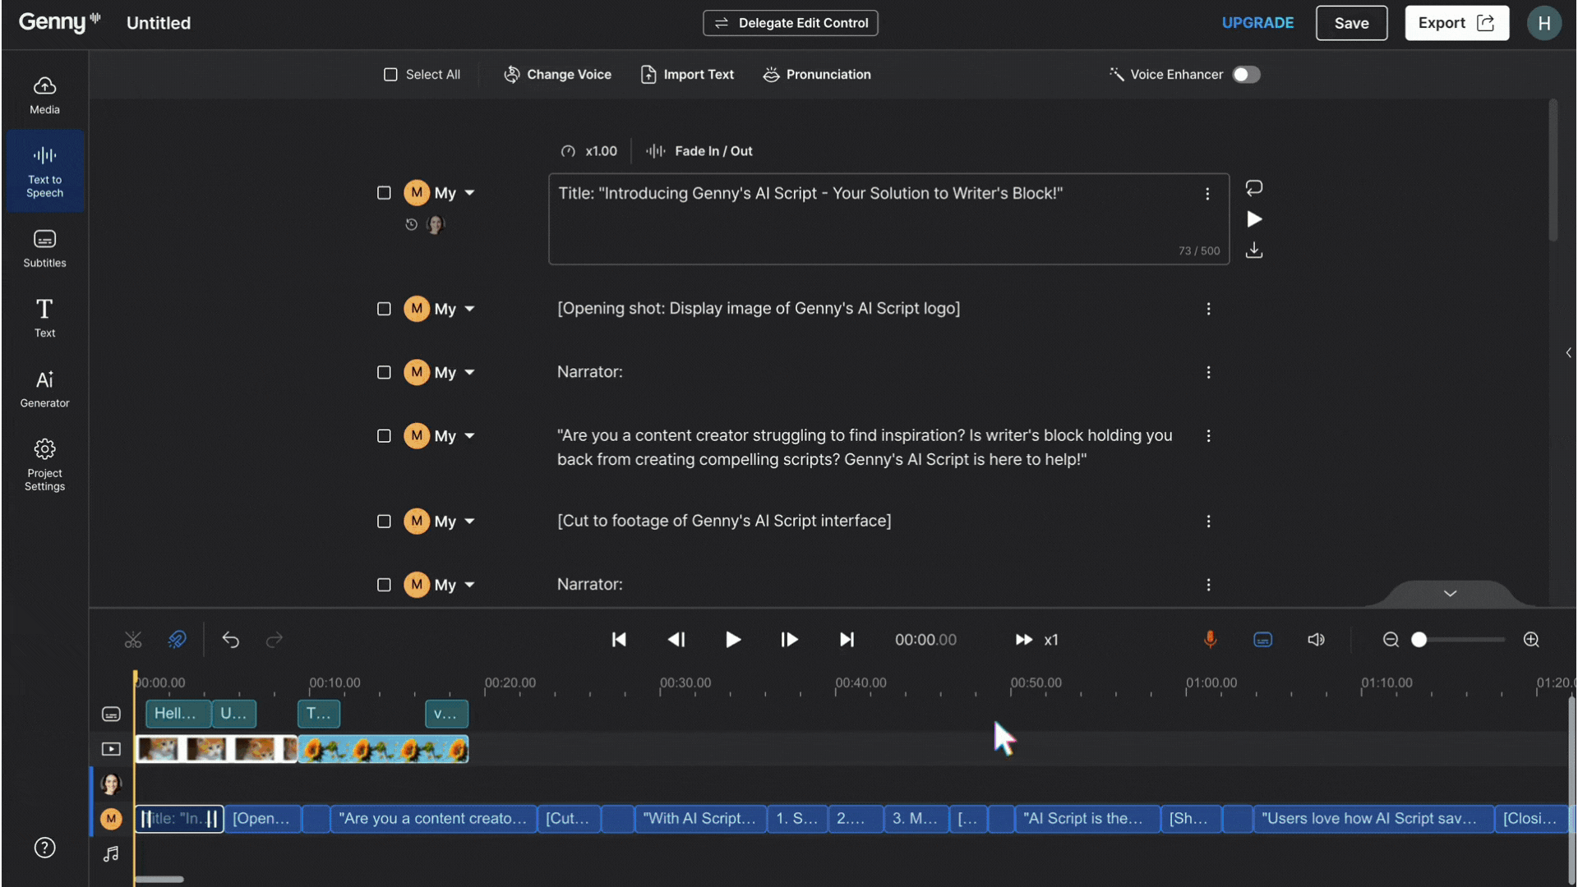Click the undo arrow in timeline toolbar
The height and width of the screenshot is (887, 1578).
coord(231,640)
